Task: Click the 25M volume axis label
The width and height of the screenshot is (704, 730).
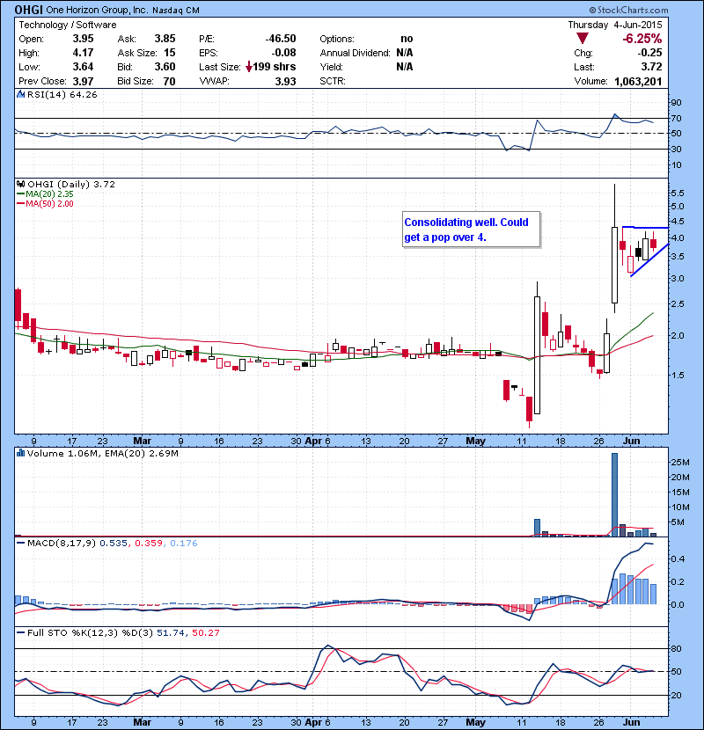Action: click(x=679, y=463)
